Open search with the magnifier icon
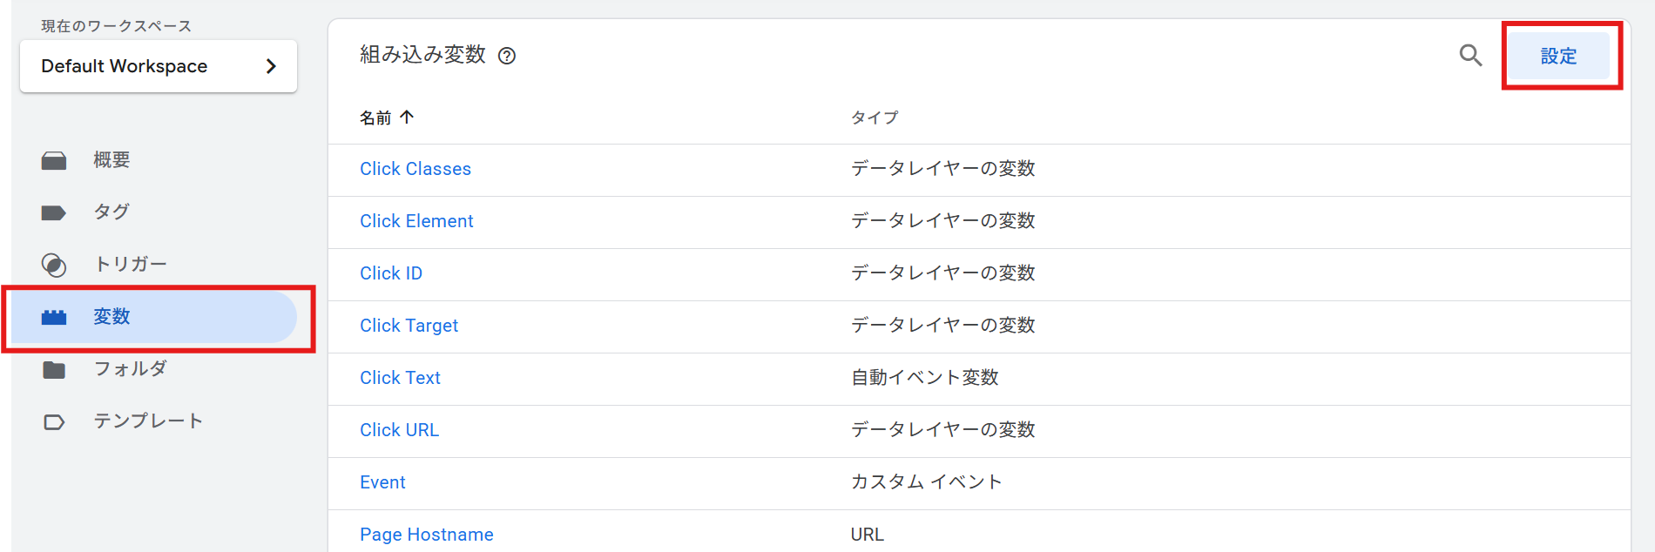 [1470, 56]
